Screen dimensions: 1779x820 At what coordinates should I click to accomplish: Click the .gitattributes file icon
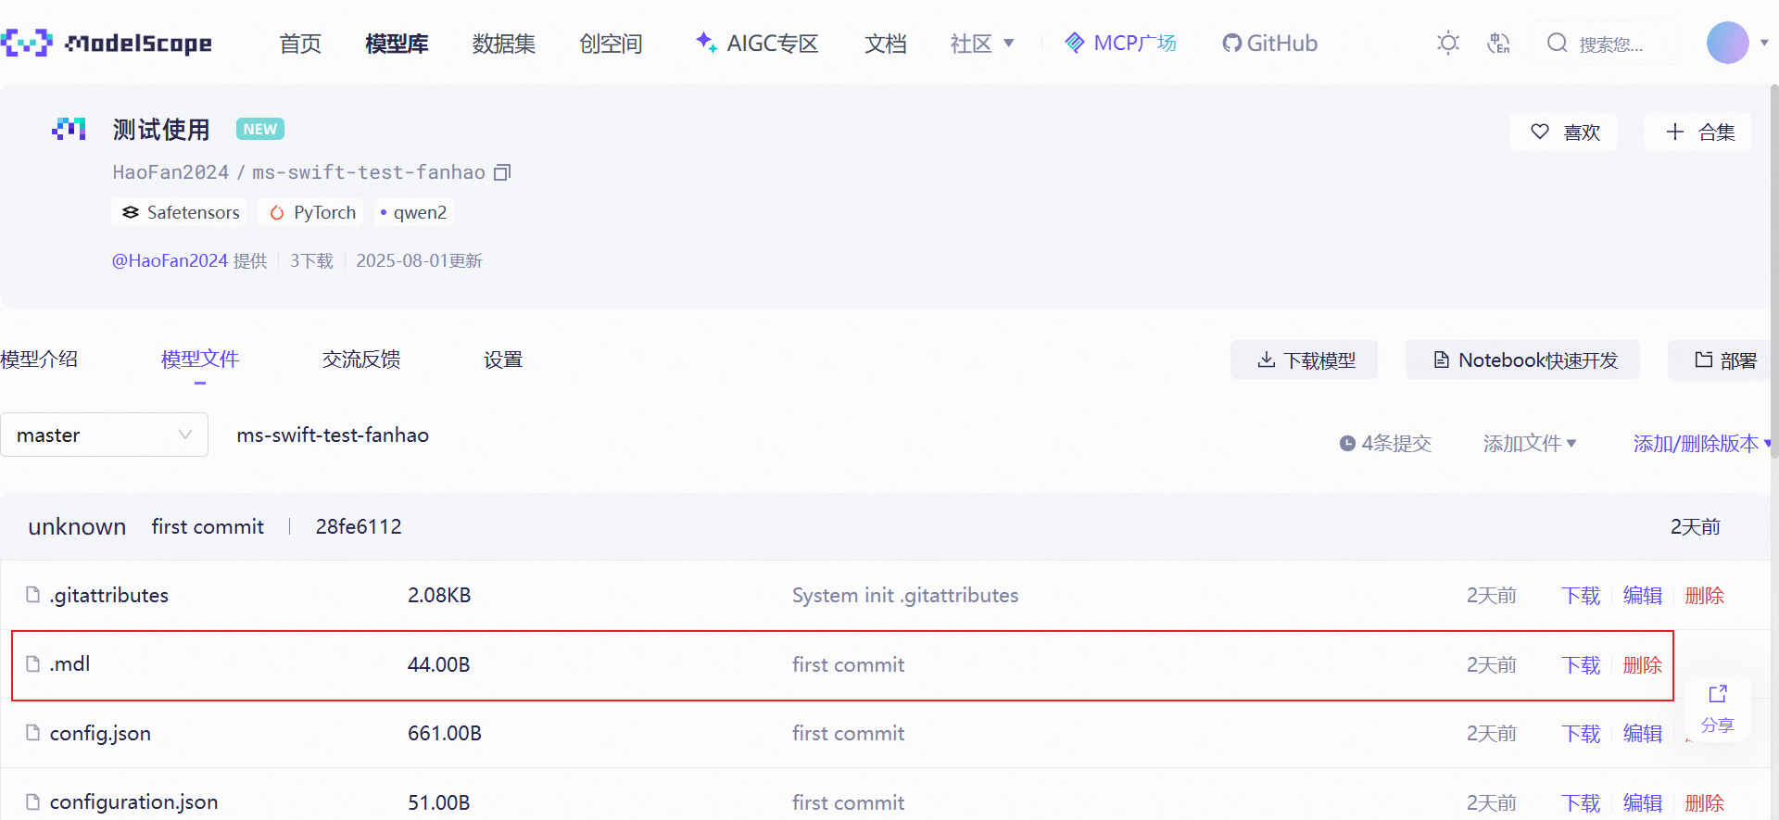tap(33, 594)
